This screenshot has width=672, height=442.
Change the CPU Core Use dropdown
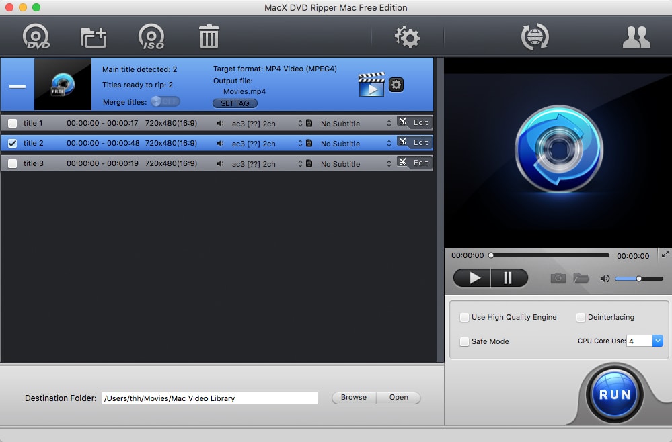coord(657,341)
